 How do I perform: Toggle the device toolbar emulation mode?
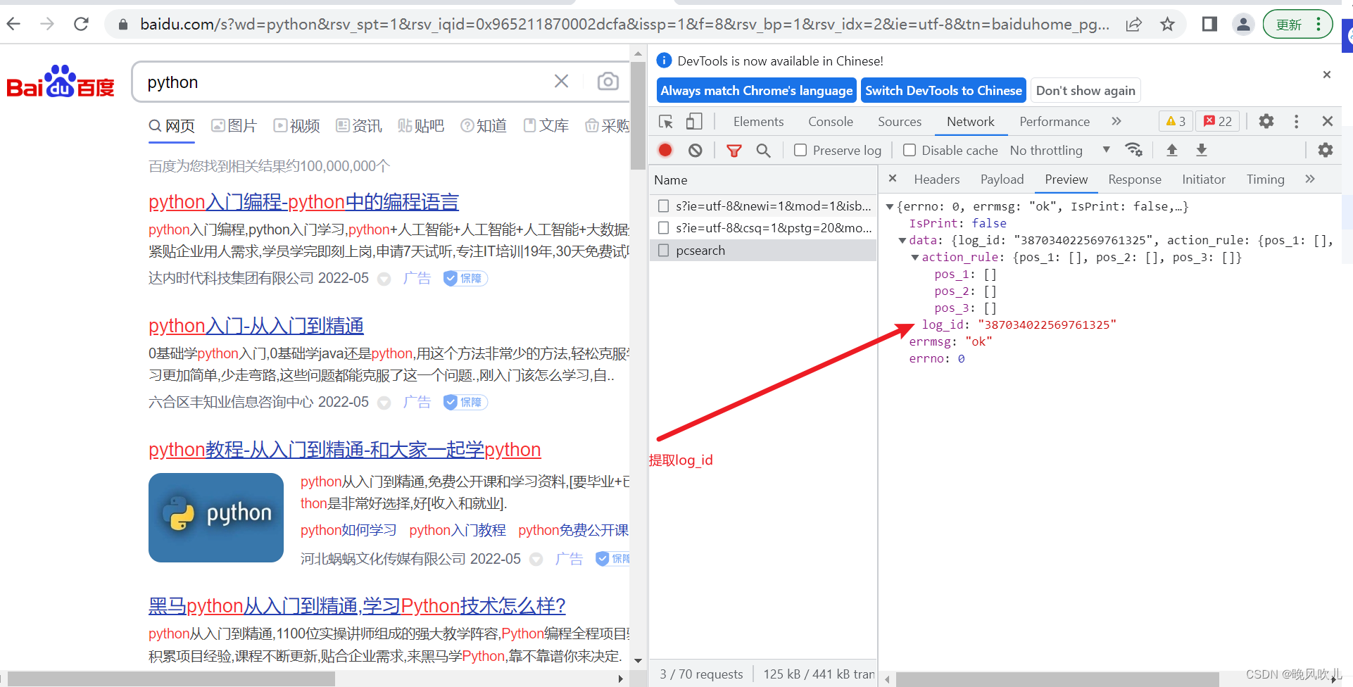pos(694,121)
